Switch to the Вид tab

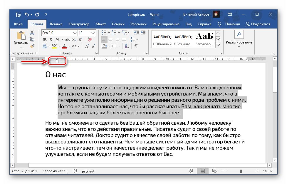189,24
